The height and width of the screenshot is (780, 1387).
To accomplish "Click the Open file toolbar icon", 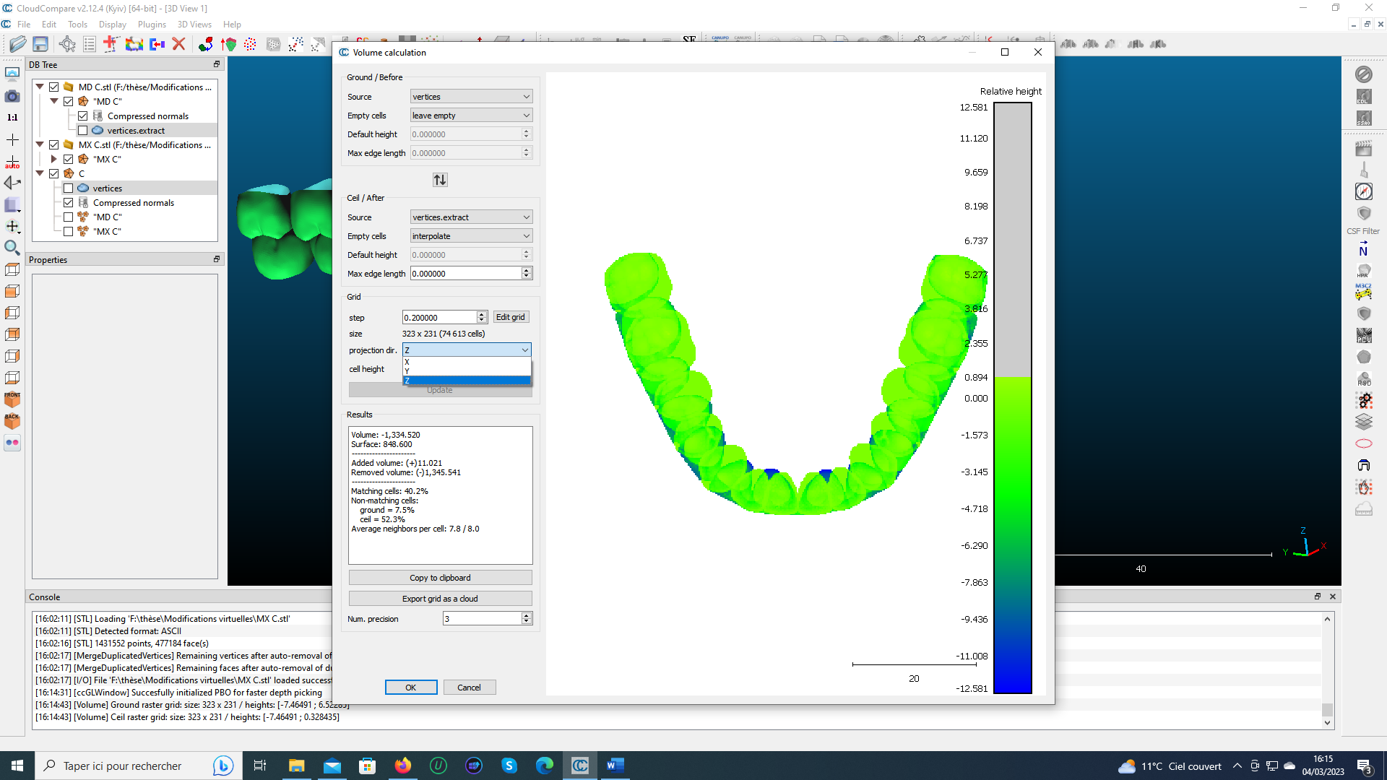I will pyautogui.click(x=17, y=44).
